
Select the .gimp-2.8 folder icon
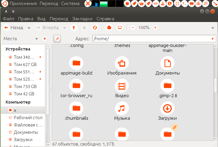pyautogui.click(x=167, y=86)
